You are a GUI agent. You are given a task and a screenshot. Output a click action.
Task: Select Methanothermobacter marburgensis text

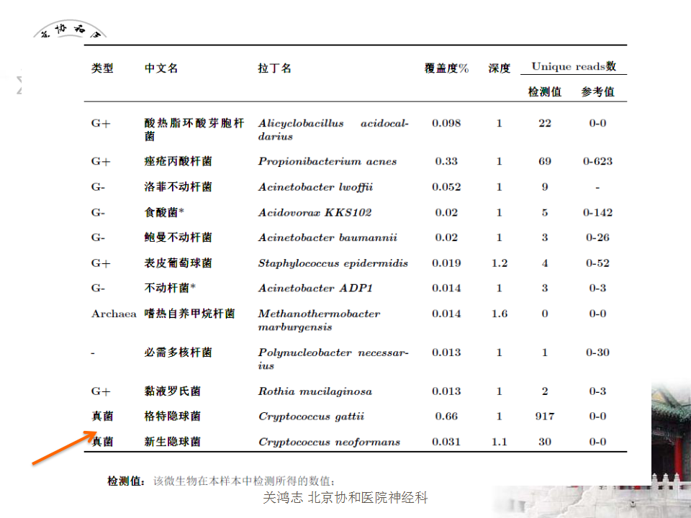319,320
